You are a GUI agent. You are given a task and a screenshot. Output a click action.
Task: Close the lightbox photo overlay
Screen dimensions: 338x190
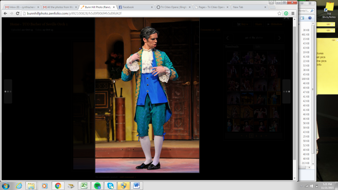(286, 18)
